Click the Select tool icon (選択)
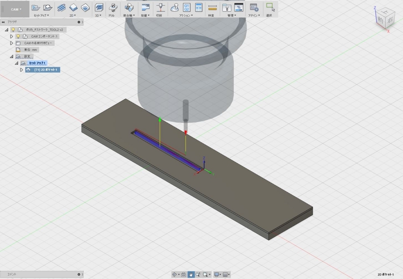This screenshot has height=279, width=403. click(270, 7)
